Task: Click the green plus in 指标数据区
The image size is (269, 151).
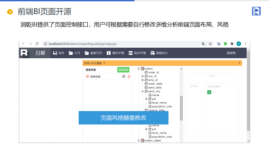Action: coord(209,92)
